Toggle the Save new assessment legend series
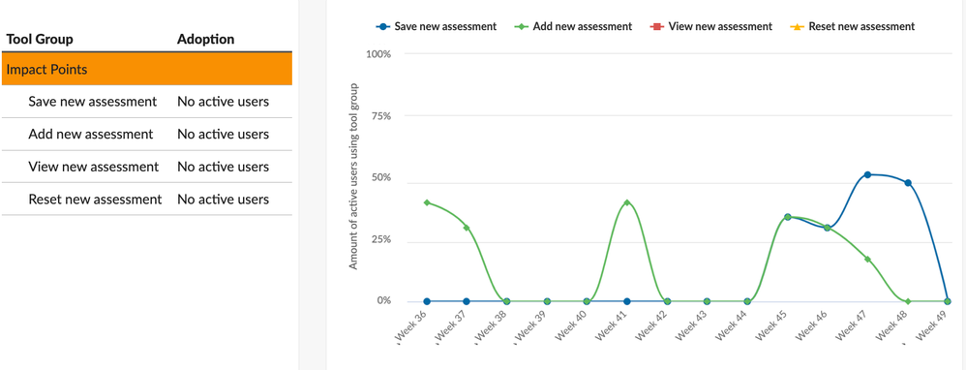The width and height of the screenshot is (966, 370). [437, 26]
